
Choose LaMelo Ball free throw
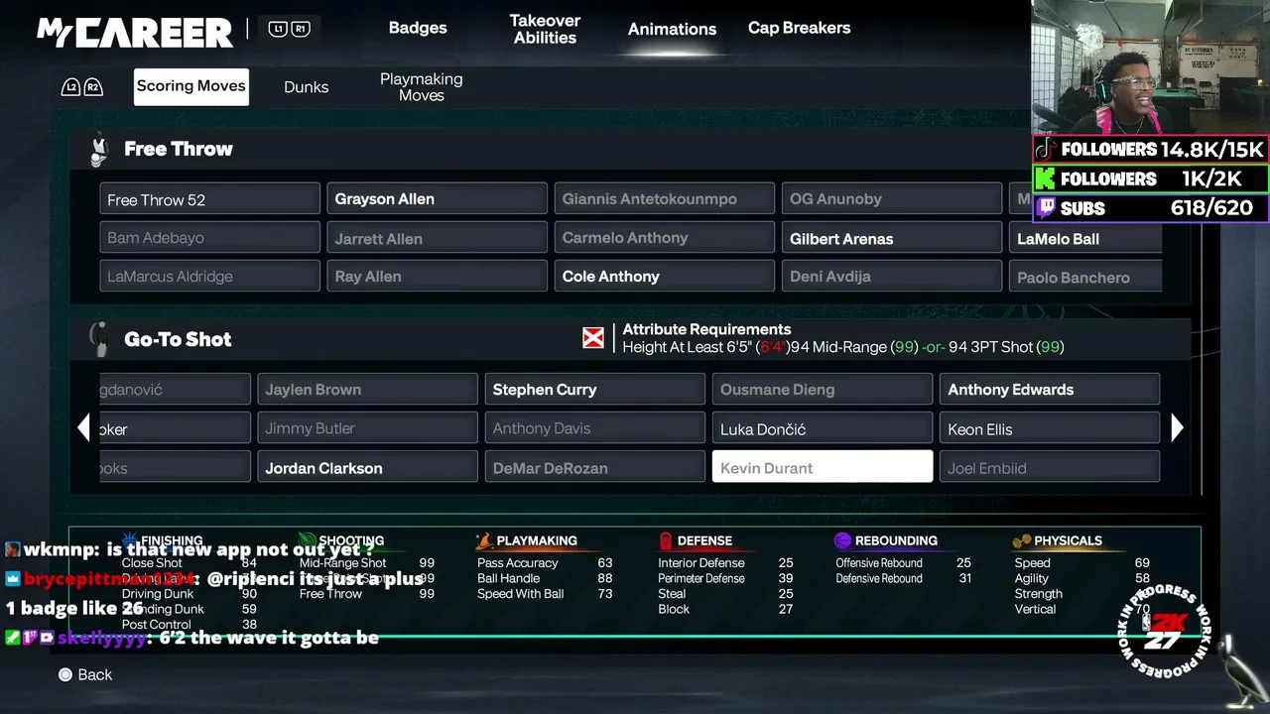[1085, 237]
